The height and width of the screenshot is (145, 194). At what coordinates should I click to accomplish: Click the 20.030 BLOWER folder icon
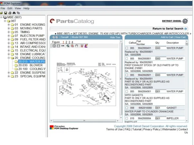pyautogui.click(x=16, y=65)
